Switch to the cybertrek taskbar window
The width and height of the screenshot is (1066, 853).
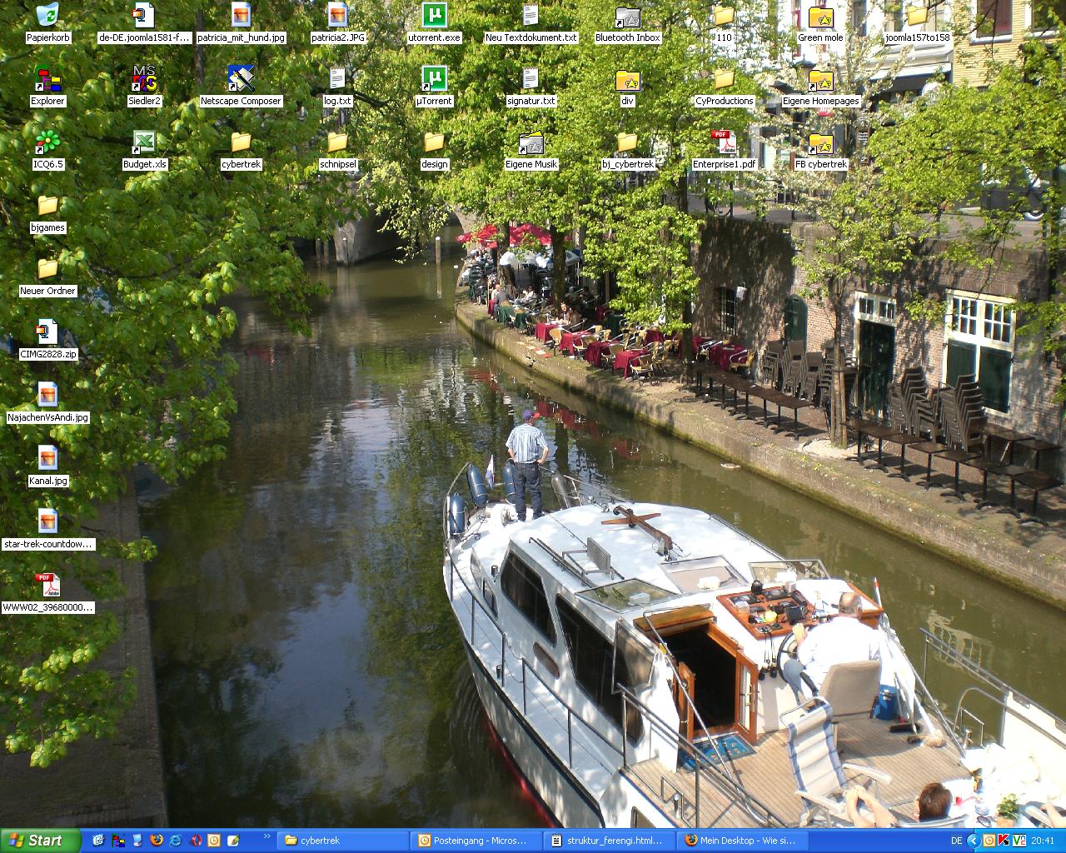click(x=341, y=841)
